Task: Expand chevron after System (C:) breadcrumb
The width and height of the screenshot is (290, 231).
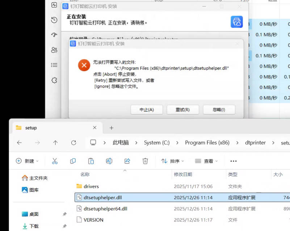Action: point(177,143)
